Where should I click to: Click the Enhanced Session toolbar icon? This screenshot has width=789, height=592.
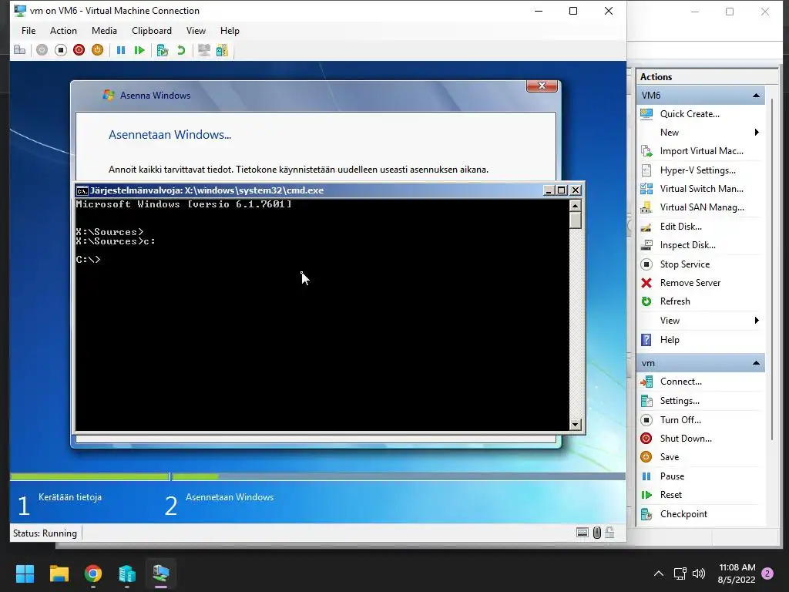pyautogui.click(x=203, y=50)
